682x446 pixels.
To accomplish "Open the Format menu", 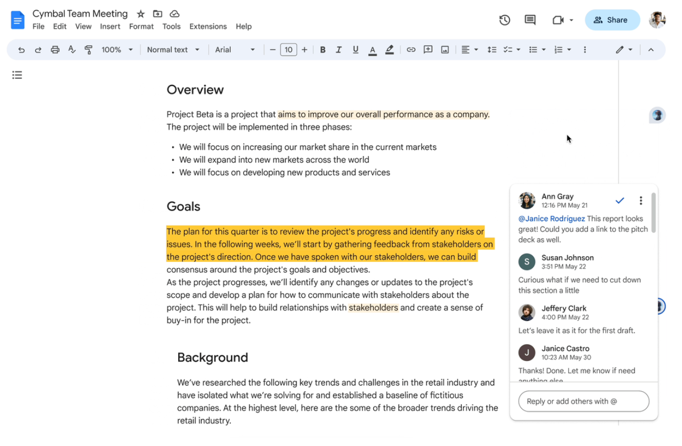I will tap(141, 27).
